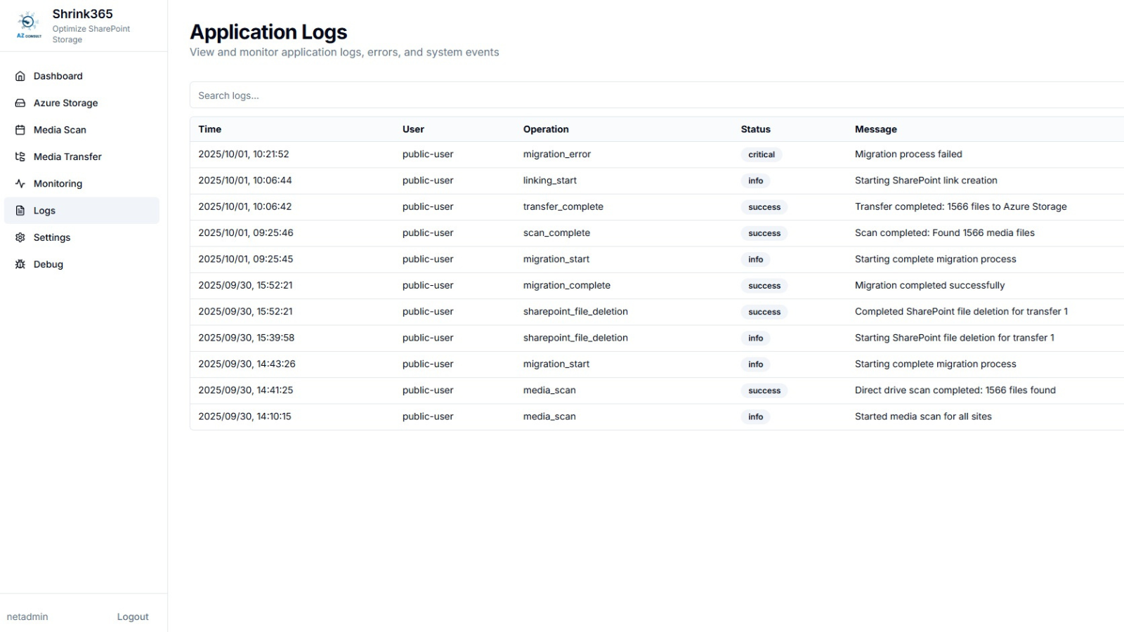Click 'Migration process failed' message
Image resolution: width=1124 pixels, height=632 pixels.
tap(908, 154)
